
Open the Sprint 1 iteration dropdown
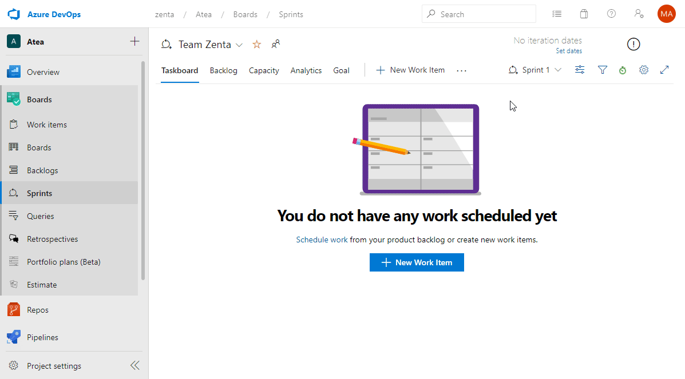pyautogui.click(x=536, y=70)
